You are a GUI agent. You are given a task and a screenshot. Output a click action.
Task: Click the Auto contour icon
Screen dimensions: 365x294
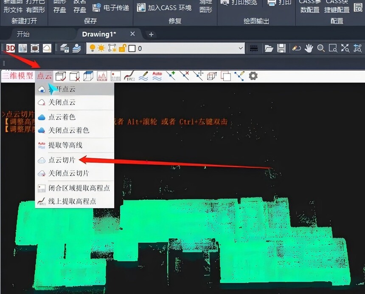tap(157, 76)
